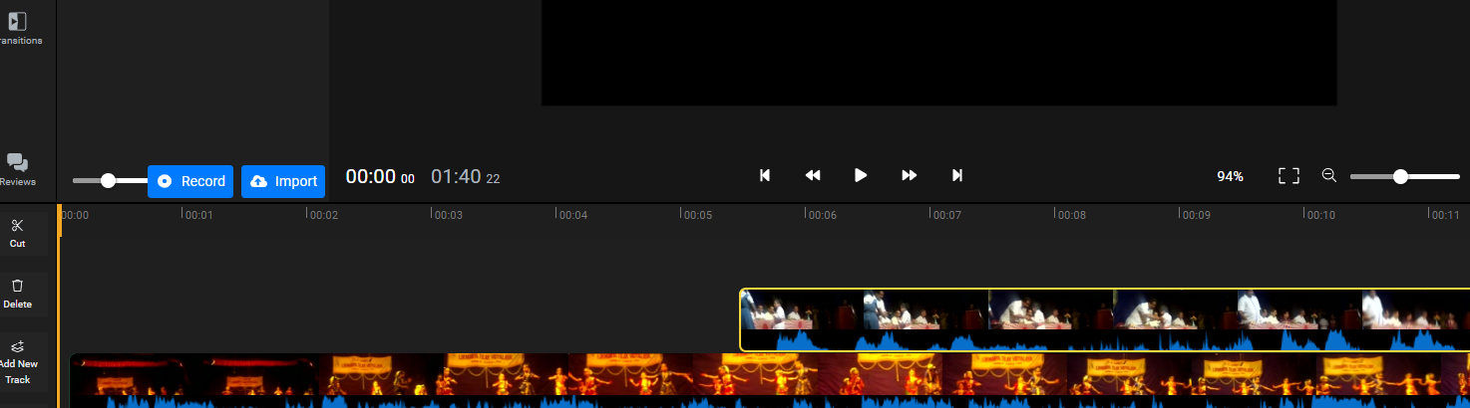Image resolution: width=1470 pixels, height=408 pixels.
Task: Click the Delete trash tool
Action: click(x=17, y=294)
